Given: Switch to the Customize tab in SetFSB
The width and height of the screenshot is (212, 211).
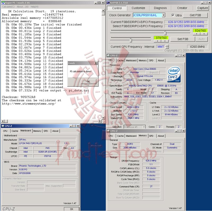Looking at the screenshot, I should click(138, 8).
